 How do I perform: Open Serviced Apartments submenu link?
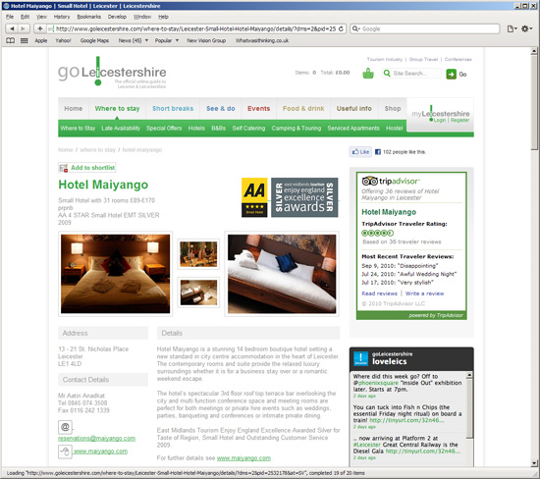(353, 129)
